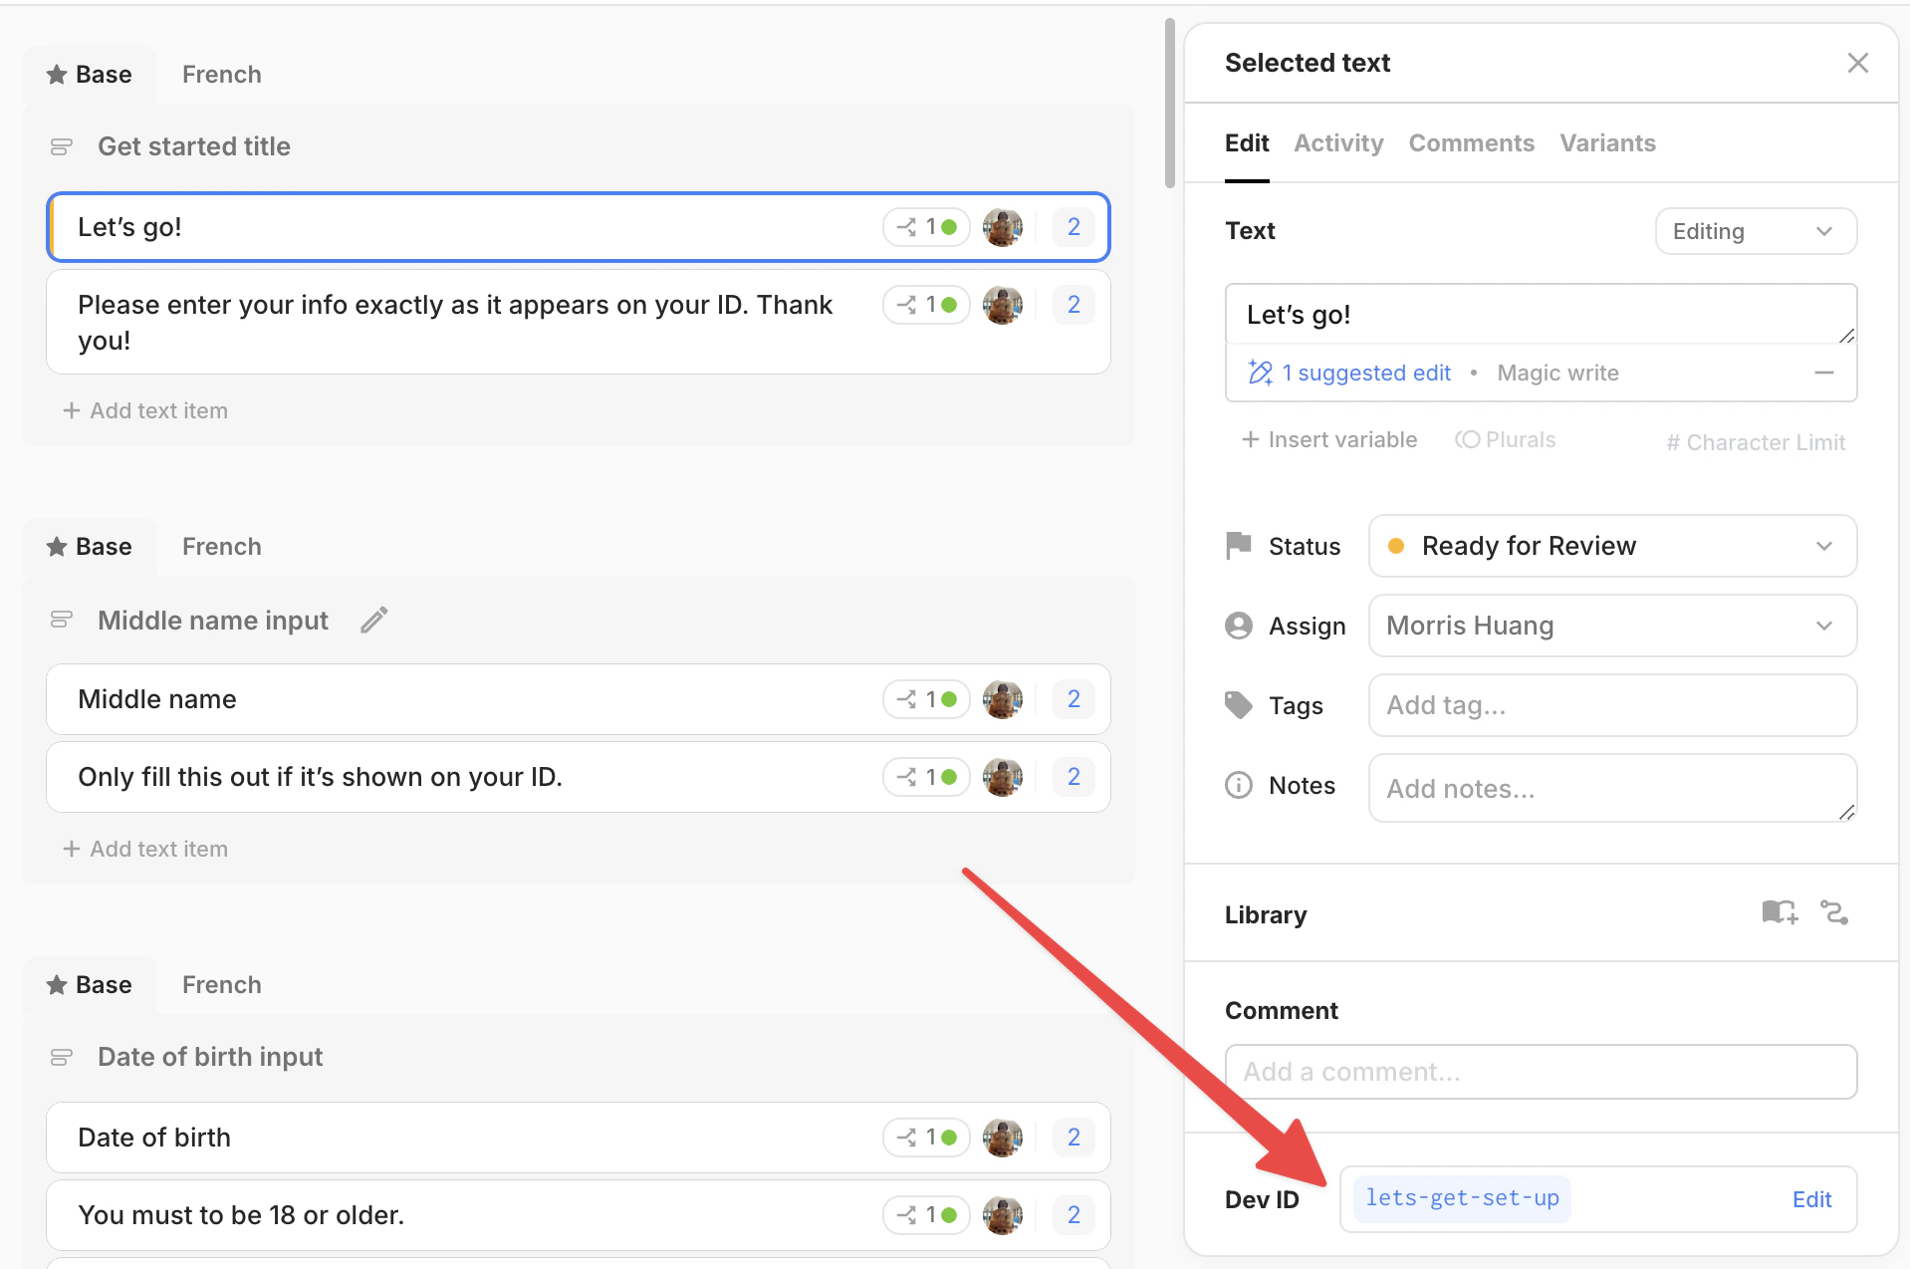The width and height of the screenshot is (1910, 1269).
Task: Click the add to library book icon
Action: click(x=1780, y=912)
